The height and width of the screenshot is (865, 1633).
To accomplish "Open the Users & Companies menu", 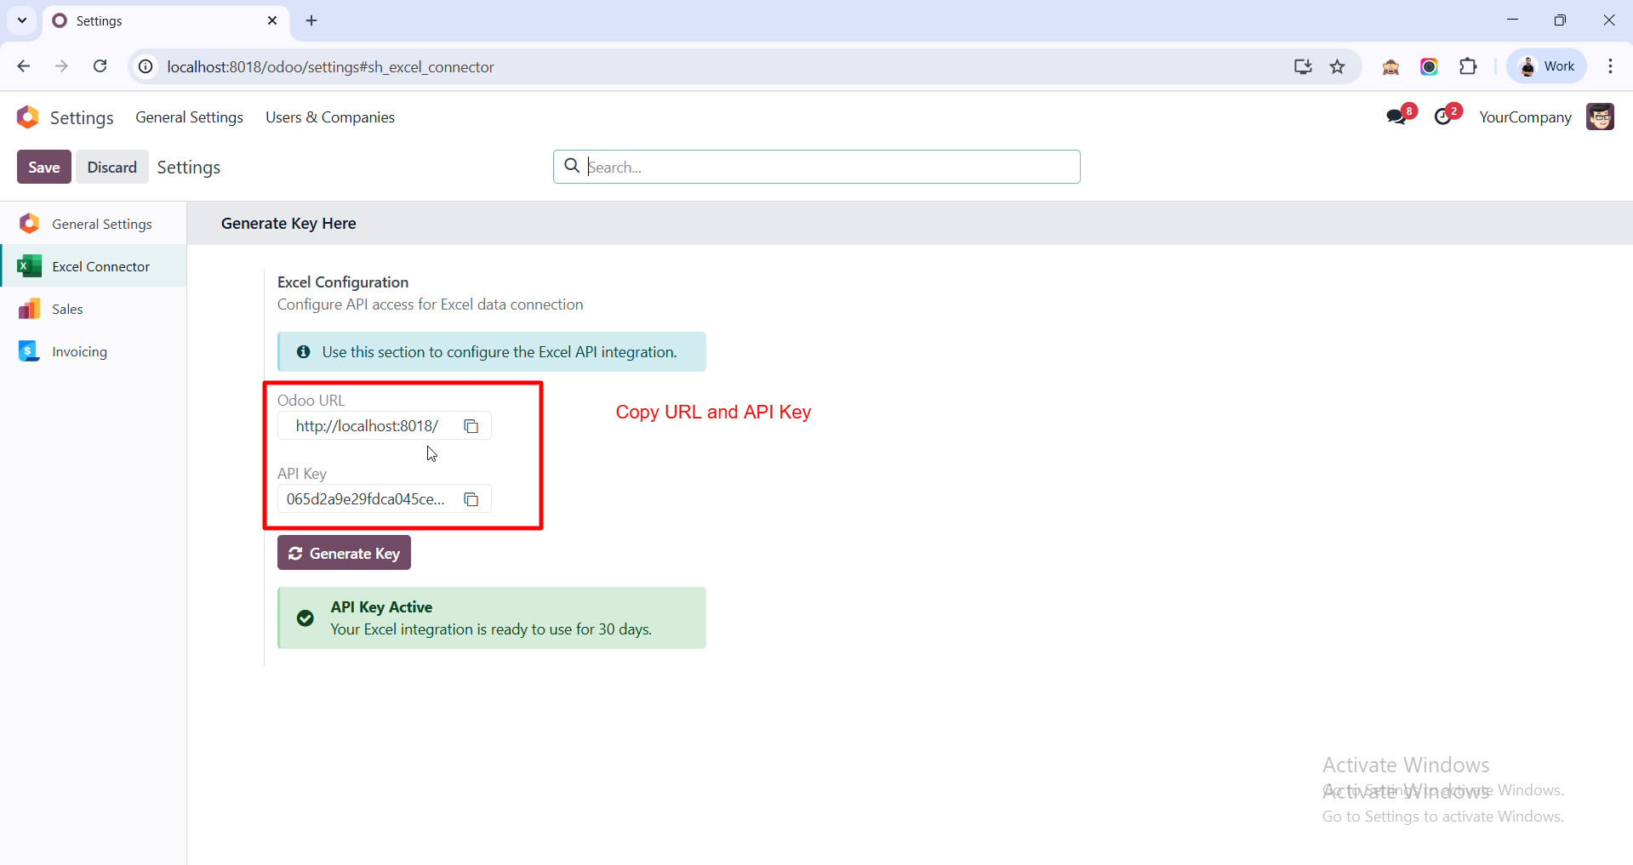I will click(330, 117).
